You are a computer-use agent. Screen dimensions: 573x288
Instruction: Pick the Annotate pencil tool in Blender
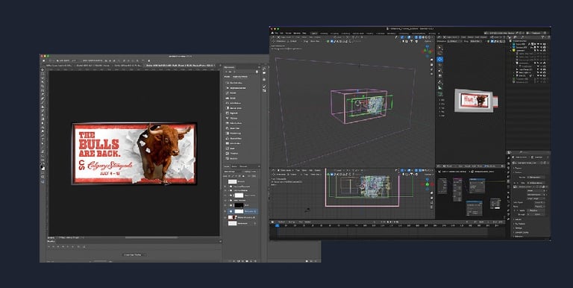[440, 82]
